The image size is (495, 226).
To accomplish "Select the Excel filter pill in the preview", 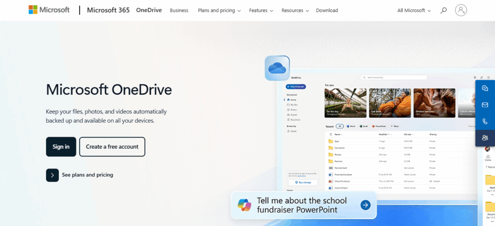I will [x=364, y=126].
